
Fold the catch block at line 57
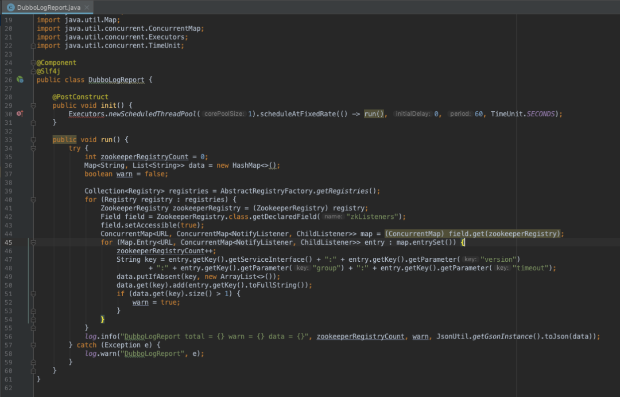[x=33, y=345]
